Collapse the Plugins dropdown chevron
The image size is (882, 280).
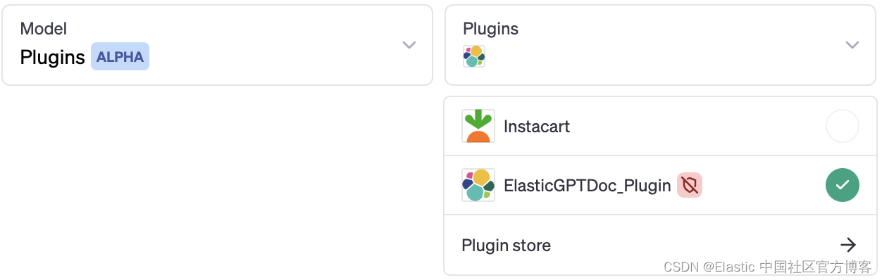click(x=852, y=45)
